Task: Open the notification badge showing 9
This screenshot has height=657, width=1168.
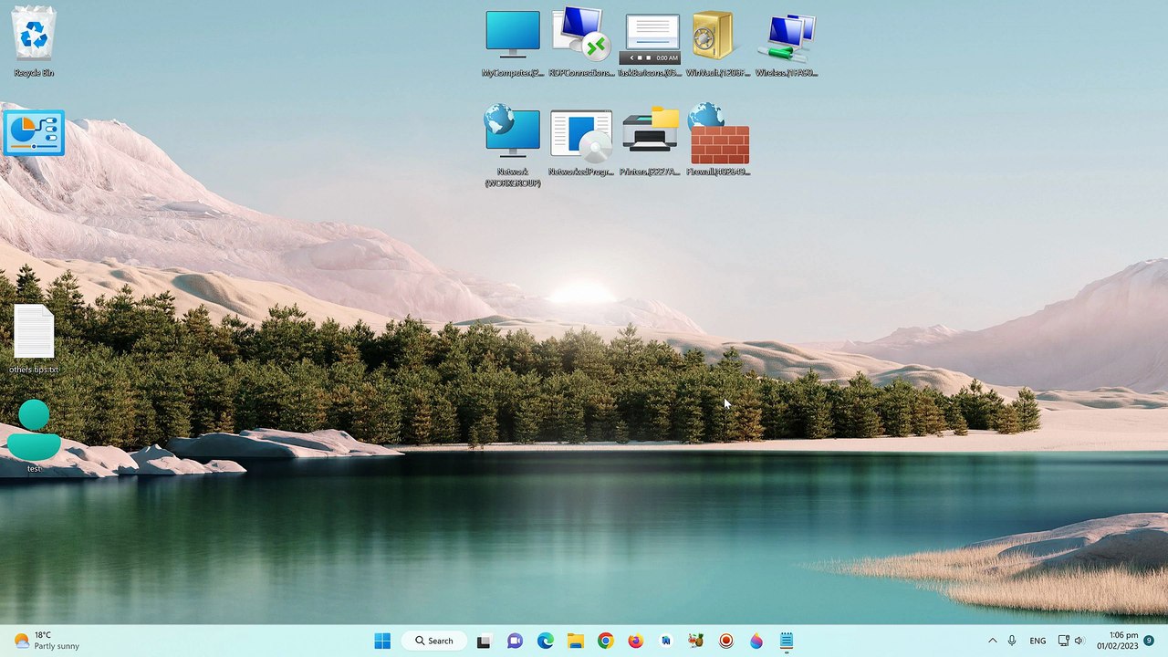Action: [x=1149, y=641]
